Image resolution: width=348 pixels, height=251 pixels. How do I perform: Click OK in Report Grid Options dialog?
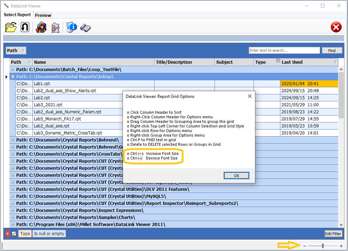point(236,176)
